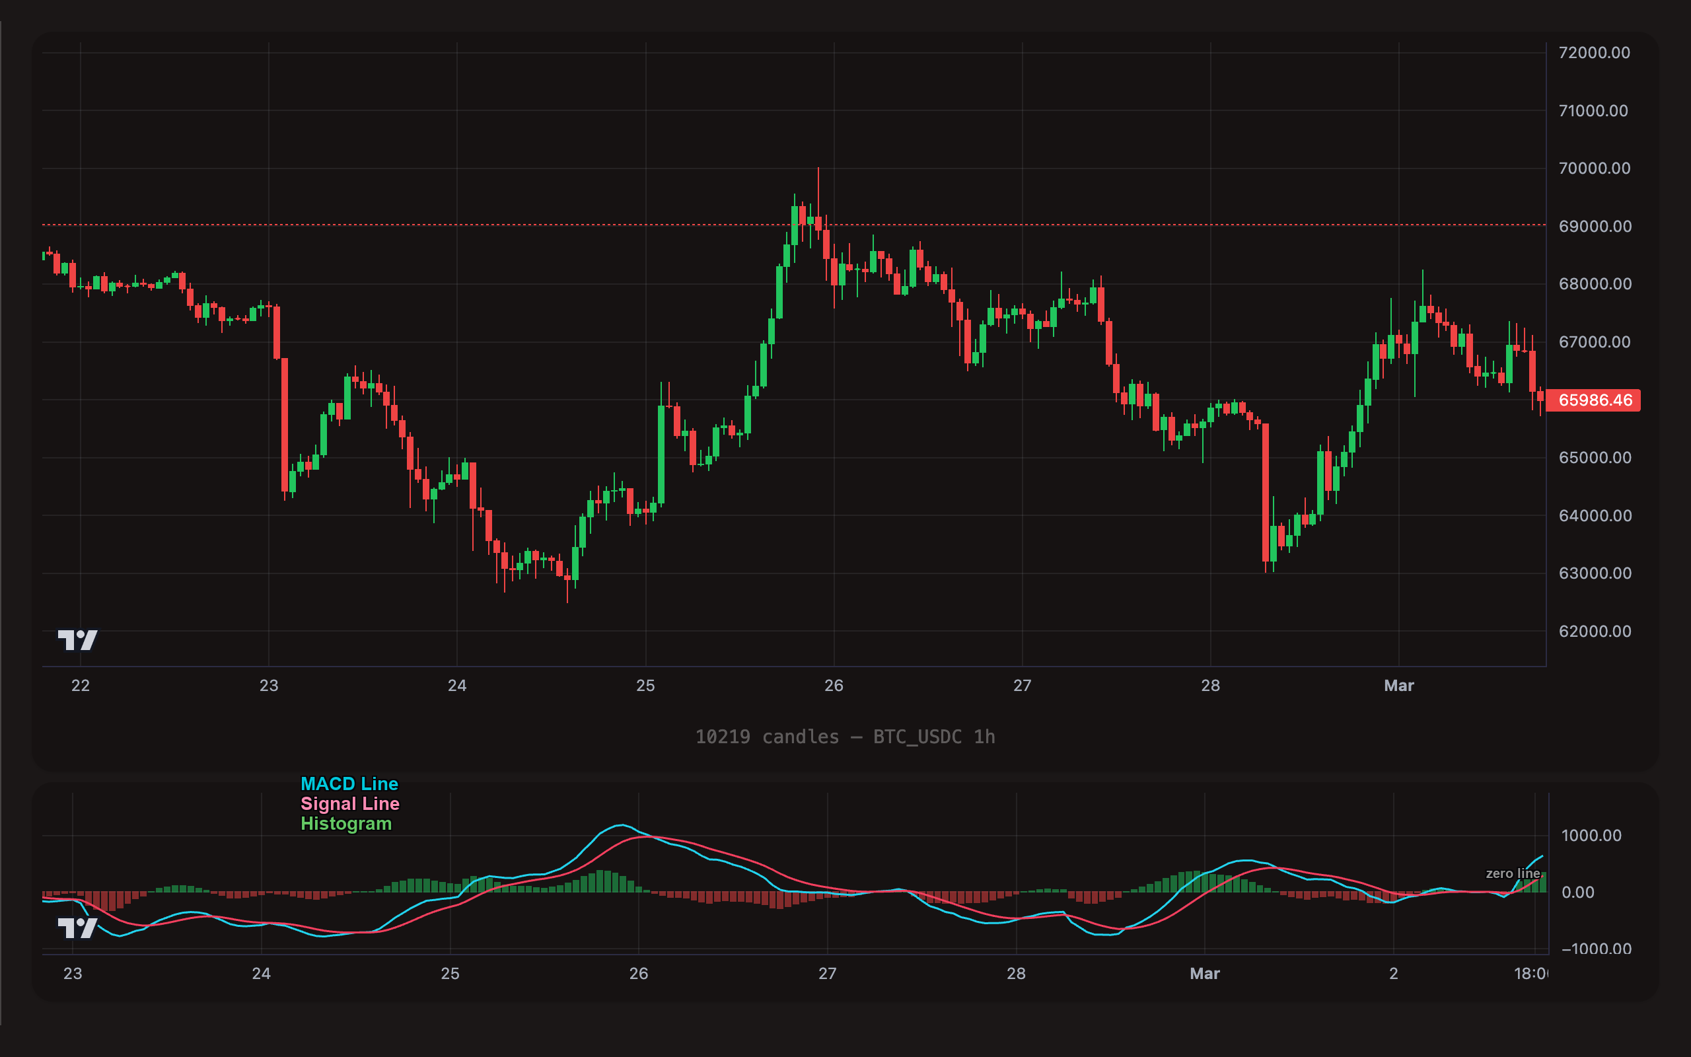The height and width of the screenshot is (1057, 1691).
Task: Click the red price tag on the right axis
Action: pos(1593,400)
